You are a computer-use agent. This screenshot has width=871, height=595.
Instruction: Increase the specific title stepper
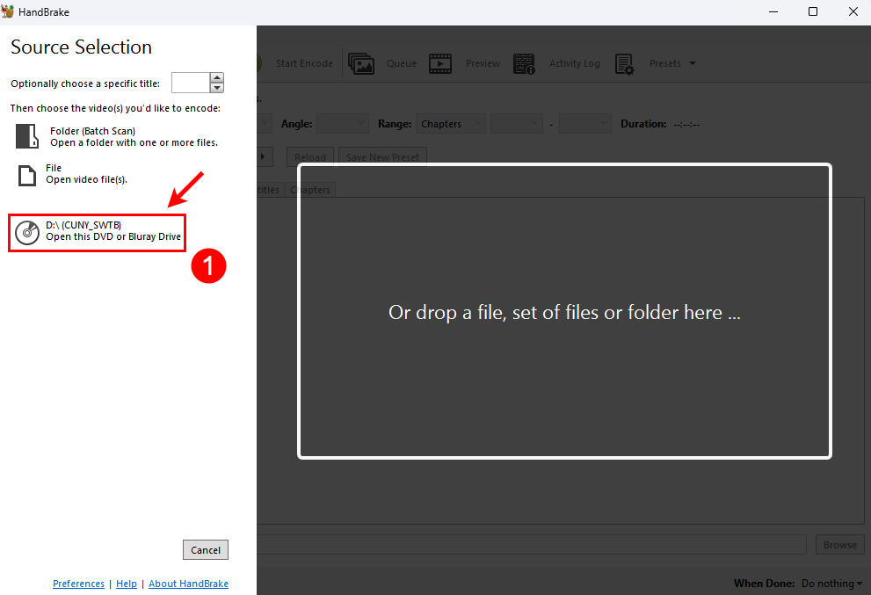[216, 77]
